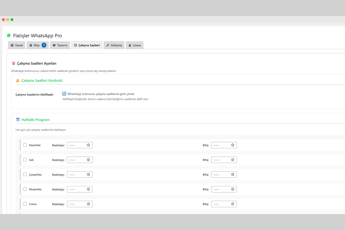Open clock picker for Salı start time
This screenshot has height=230, width=345.
(89, 160)
